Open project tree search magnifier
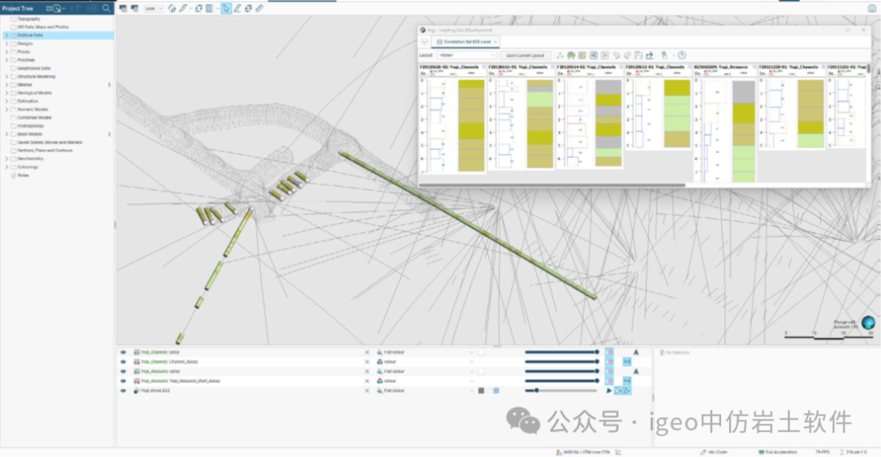 (x=106, y=8)
